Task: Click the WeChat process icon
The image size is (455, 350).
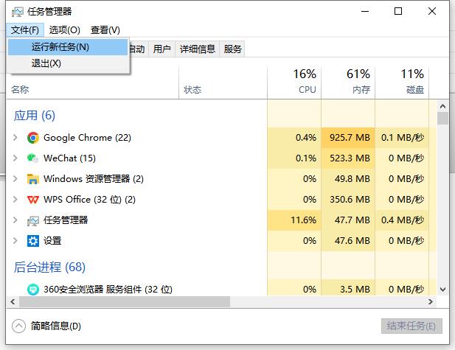Action: [32, 158]
